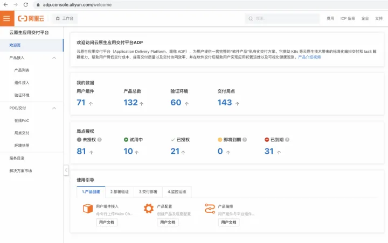The width and height of the screenshot is (388, 243).
Task: Reload the page with browser refresh
Action: click(x=25, y=5)
